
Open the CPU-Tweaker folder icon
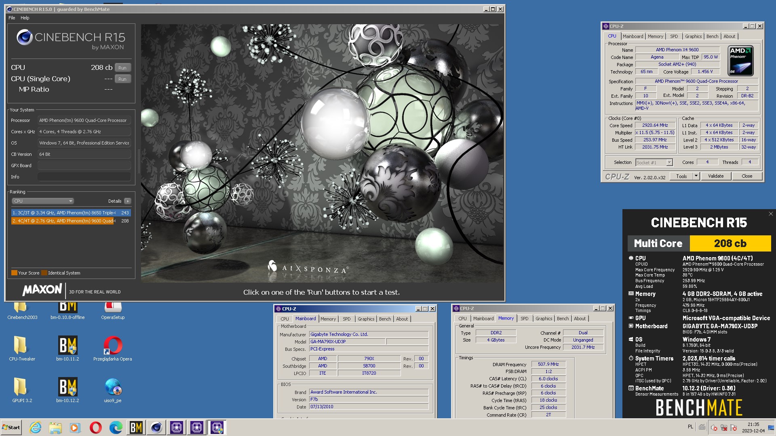click(x=22, y=348)
